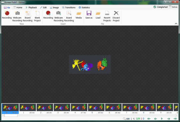
Task: Collapse the ribbon with the chevron
Action: point(176,24)
